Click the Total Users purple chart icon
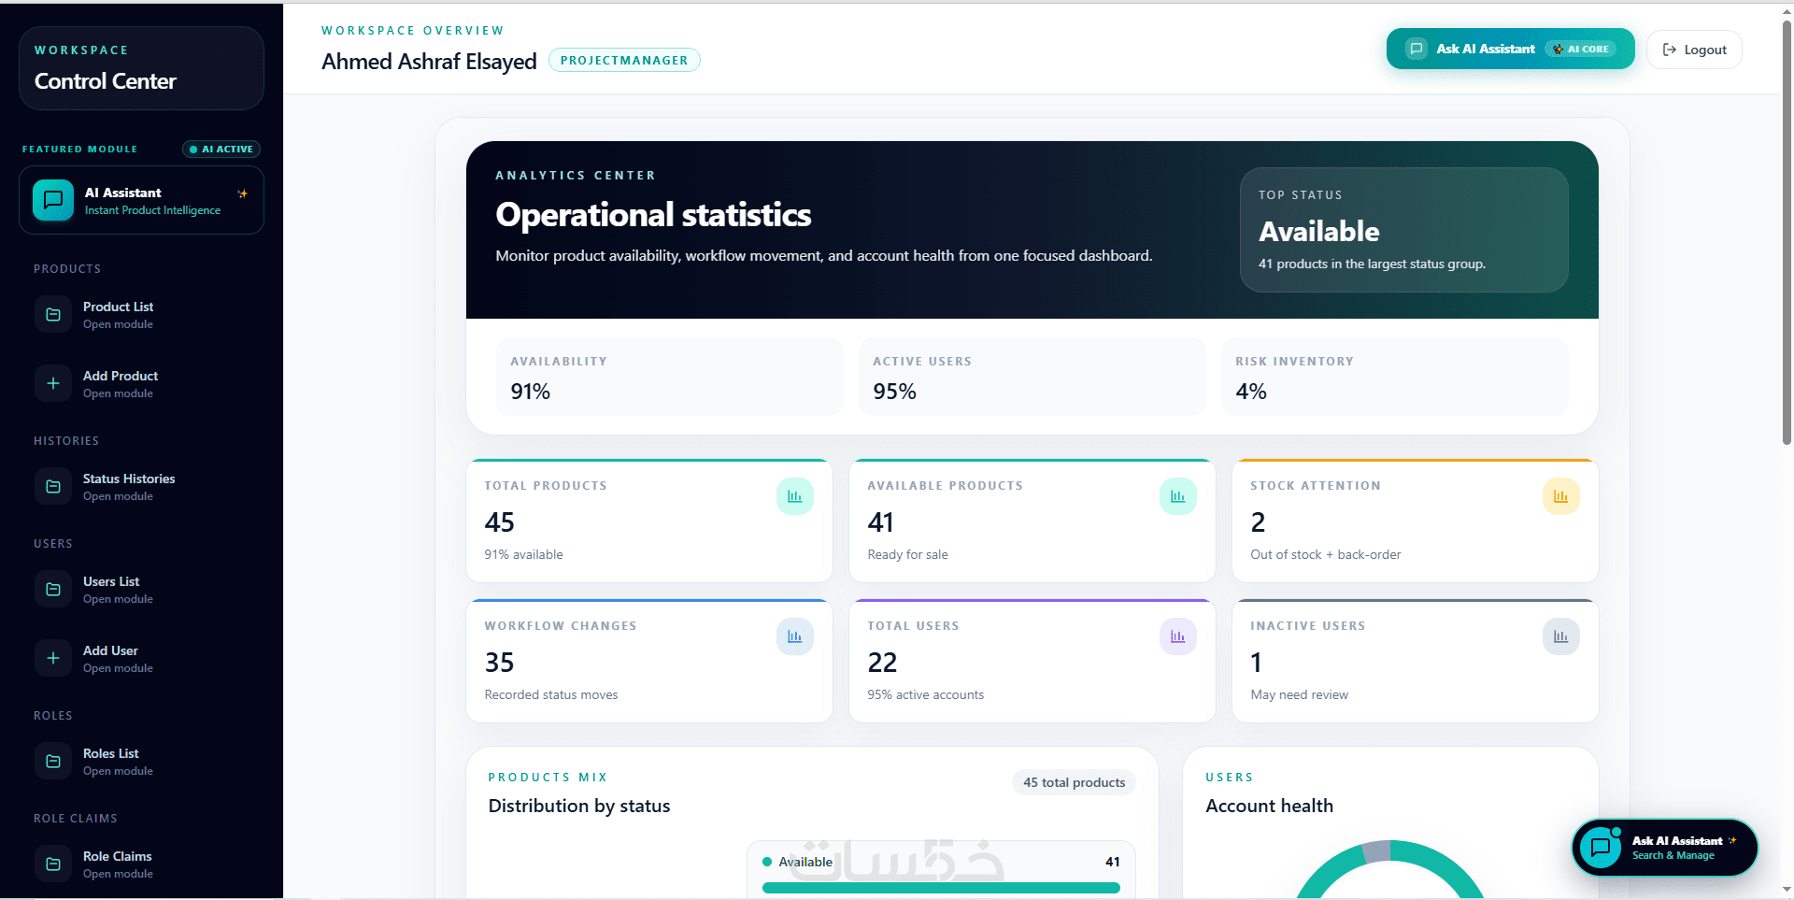 1178,636
